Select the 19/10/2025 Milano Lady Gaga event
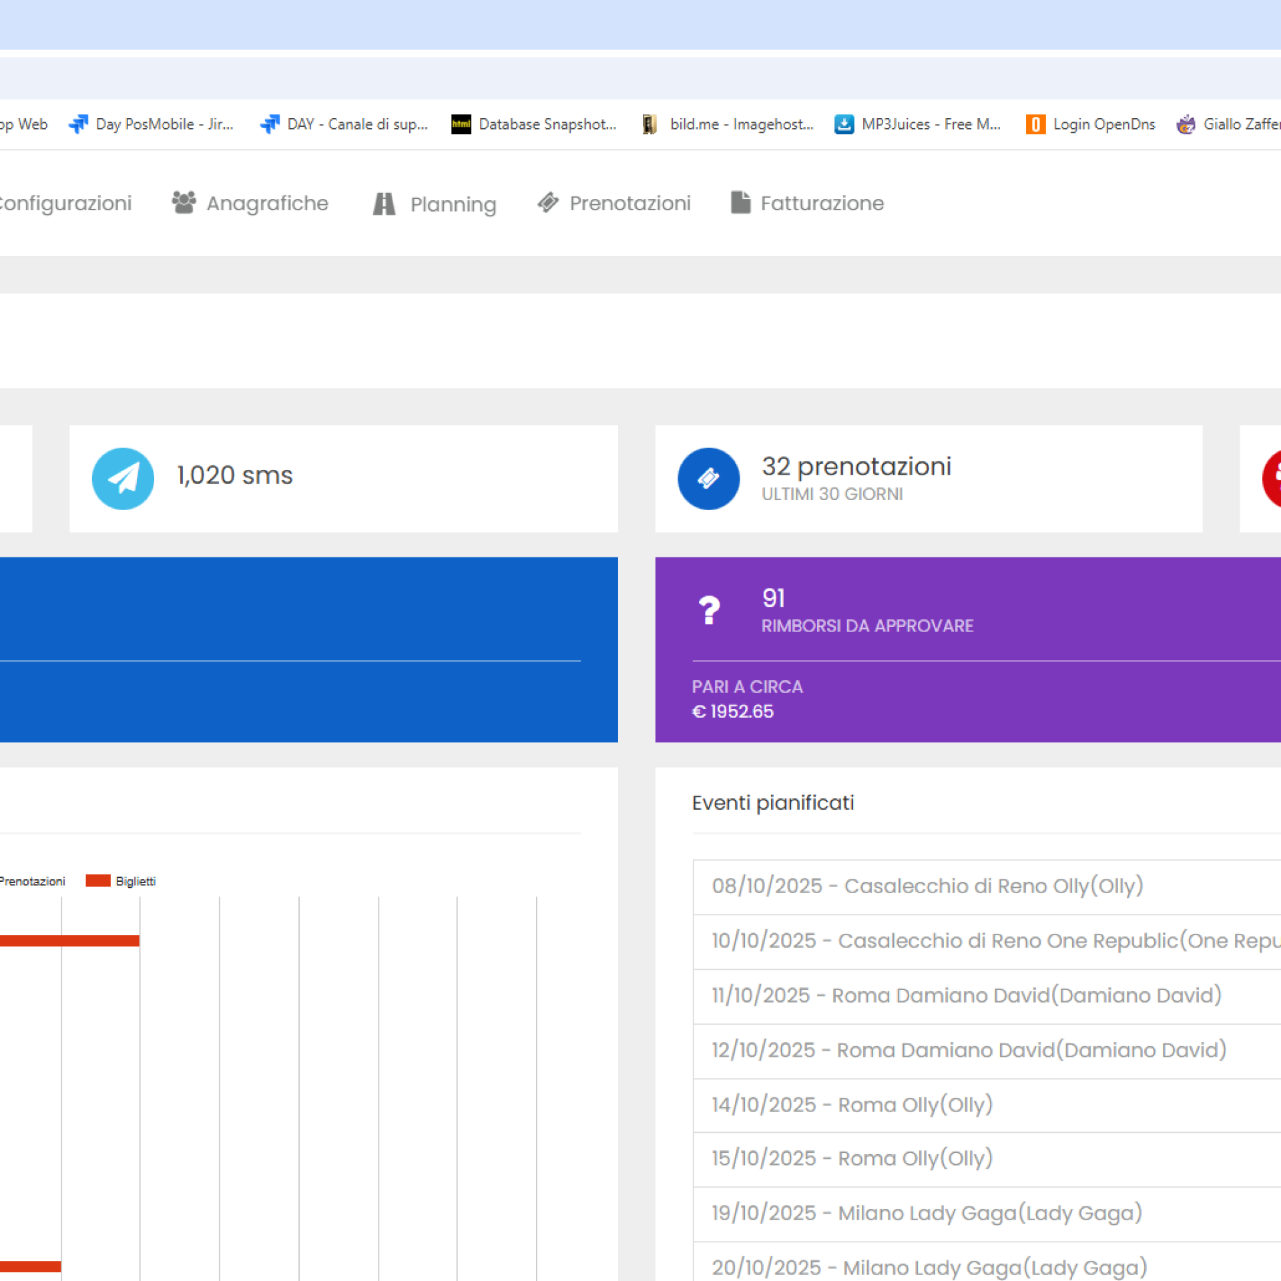This screenshot has width=1281, height=1281. [x=927, y=1213]
